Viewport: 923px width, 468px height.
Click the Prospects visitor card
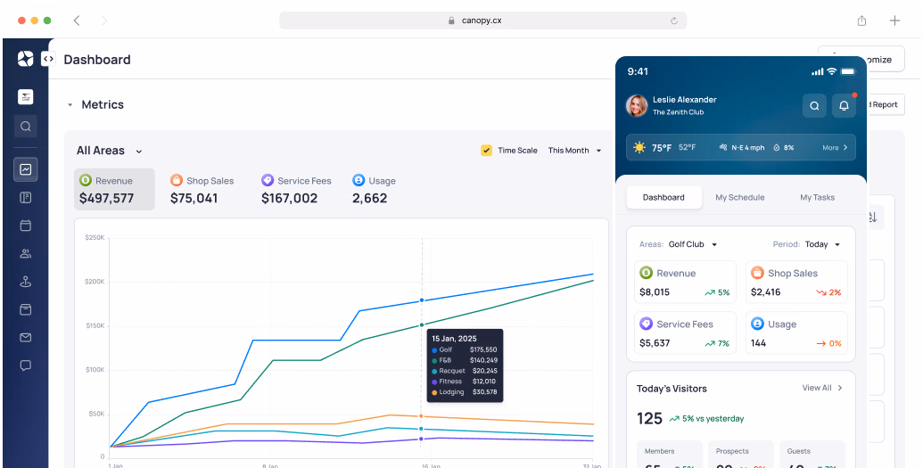741,454
